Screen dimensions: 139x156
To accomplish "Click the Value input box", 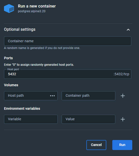I will pos(88,119).
